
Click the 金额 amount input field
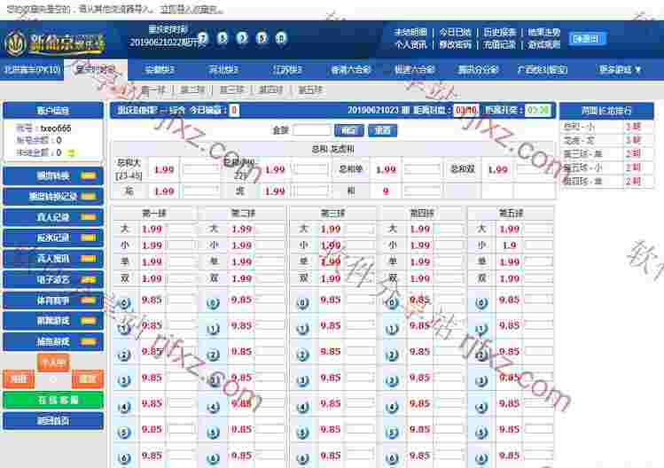coord(312,129)
